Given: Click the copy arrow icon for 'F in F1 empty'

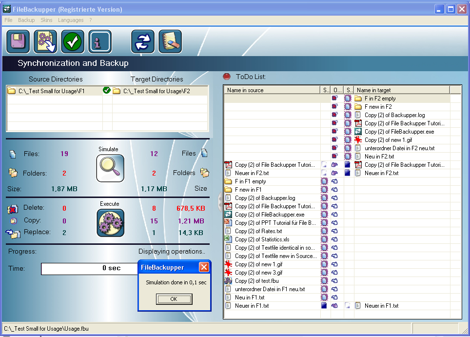Looking at the screenshot, I should (x=335, y=181).
